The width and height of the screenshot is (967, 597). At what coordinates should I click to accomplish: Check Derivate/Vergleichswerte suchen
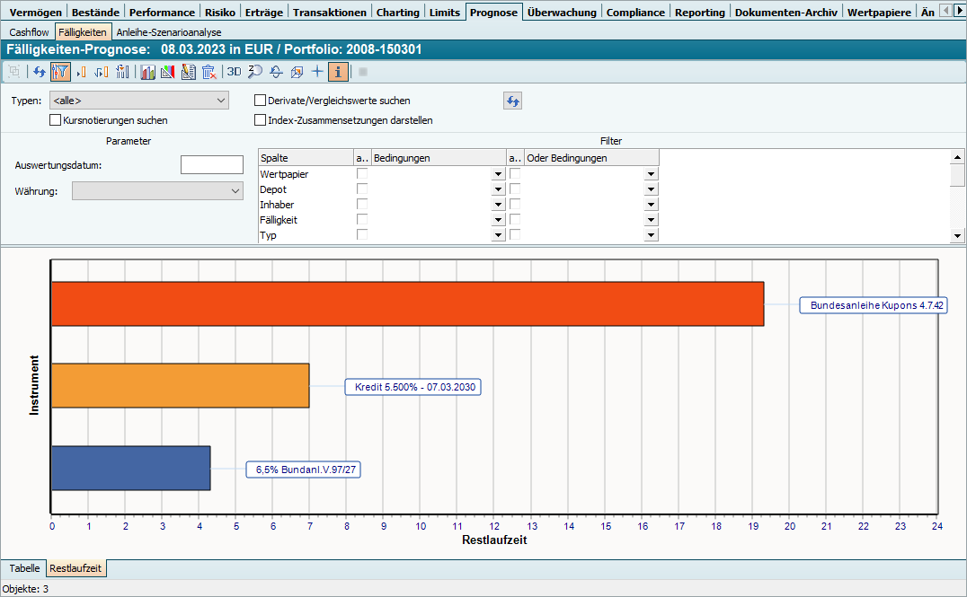point(261,101)
